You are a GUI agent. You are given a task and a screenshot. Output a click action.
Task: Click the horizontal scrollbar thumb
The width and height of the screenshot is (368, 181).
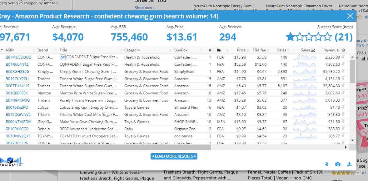click(x=105, y=147)
